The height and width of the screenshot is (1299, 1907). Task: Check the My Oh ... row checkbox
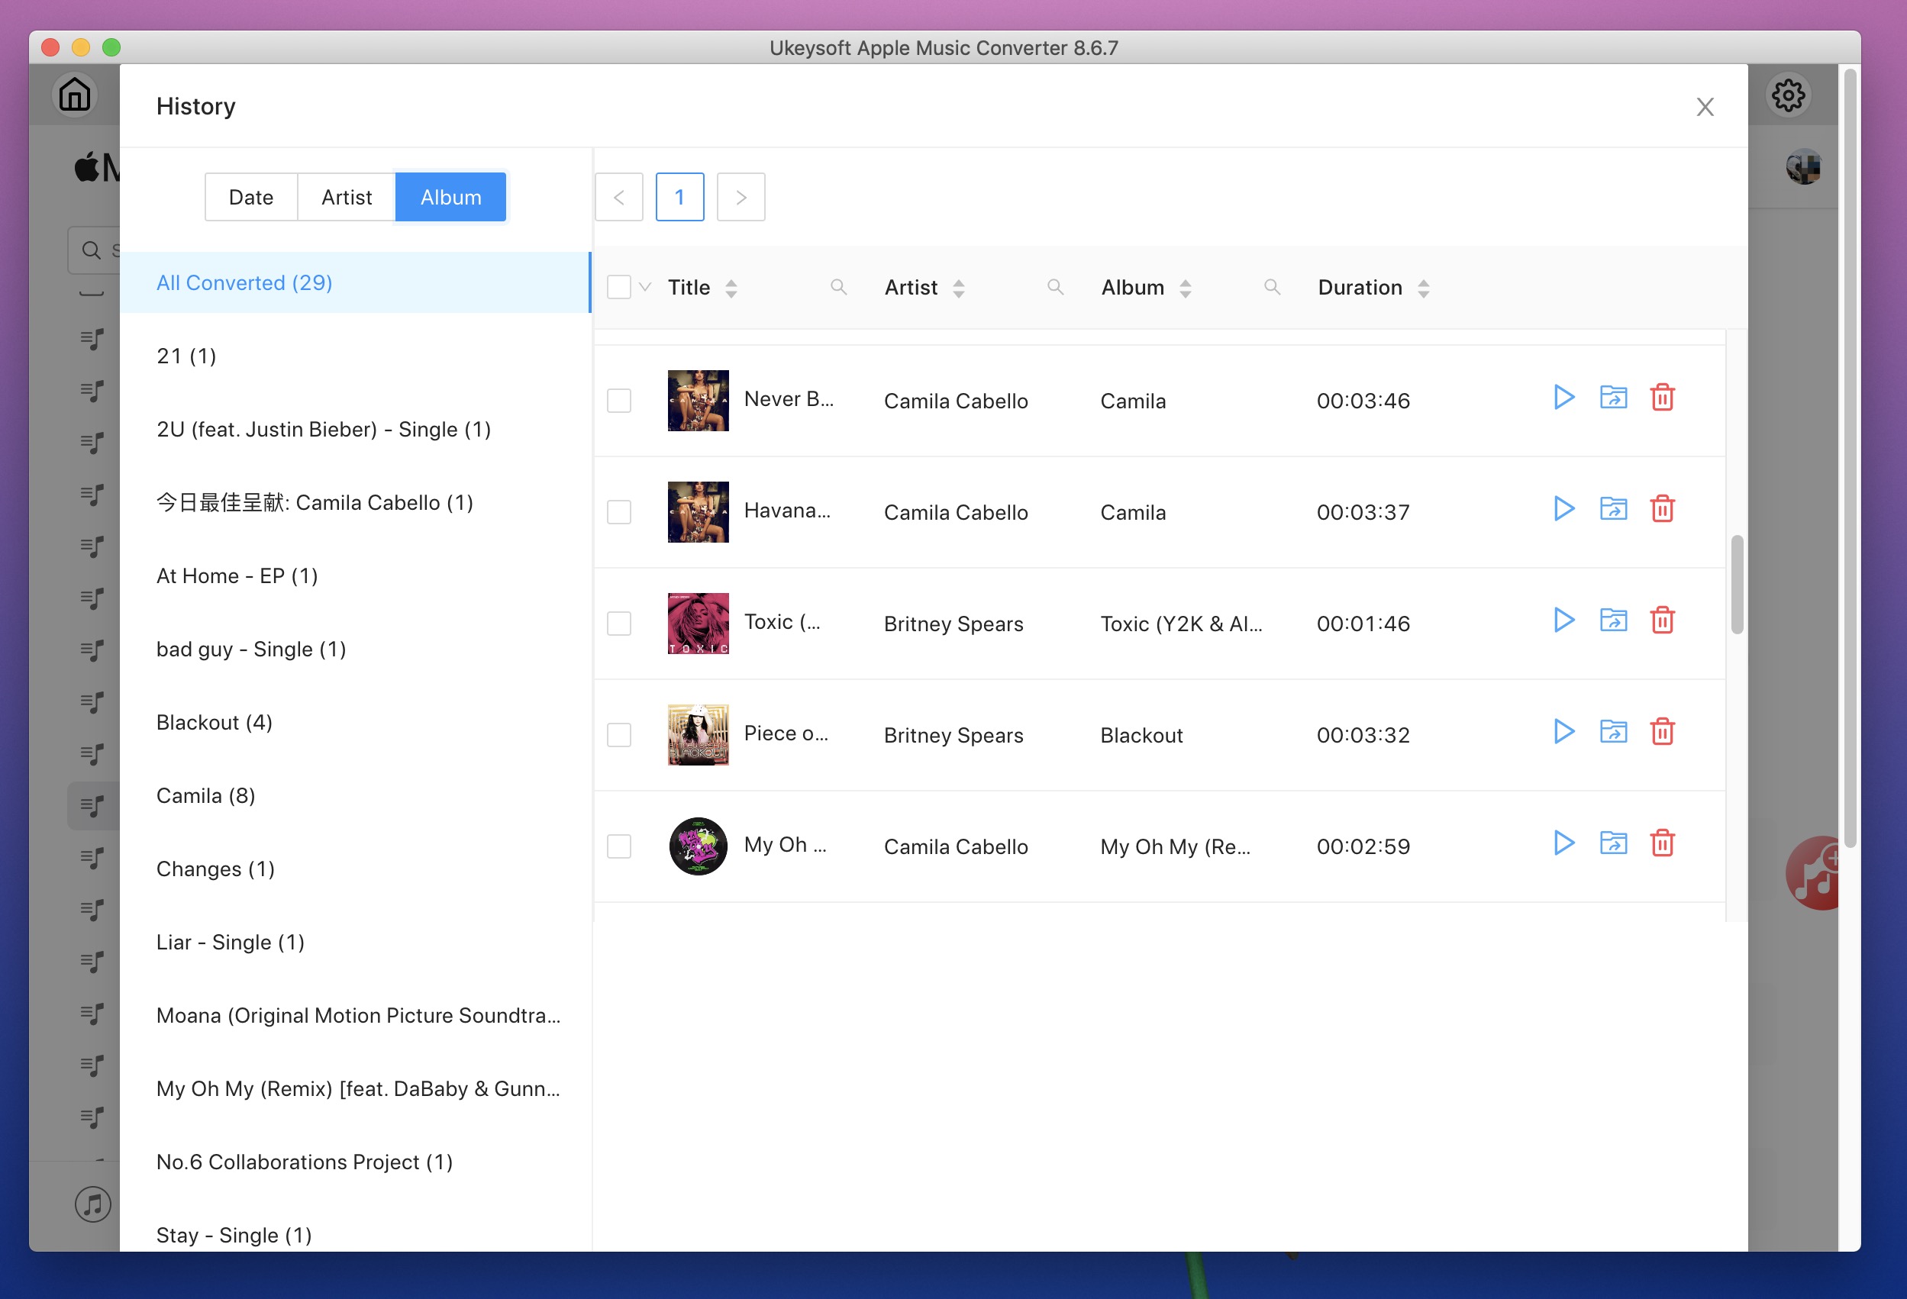coord(618,847)
